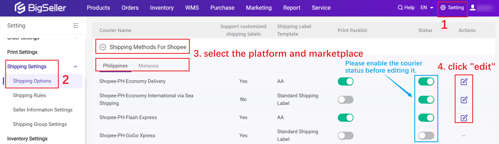Click Support customized shipping labels header
499x144 pixels.
point(243,30)
